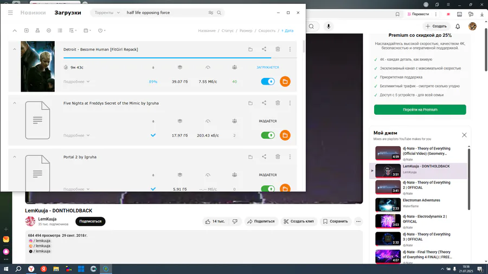The width and height of the screenshot is (488, 274).
Task: Sort torrents by Статус
Action: point(228,31)
